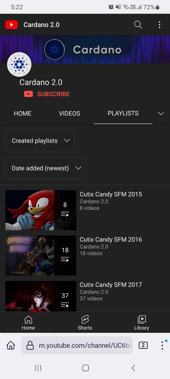
Task: Open the browser tab switcher showing 2
Action: [x=143, y=345]
